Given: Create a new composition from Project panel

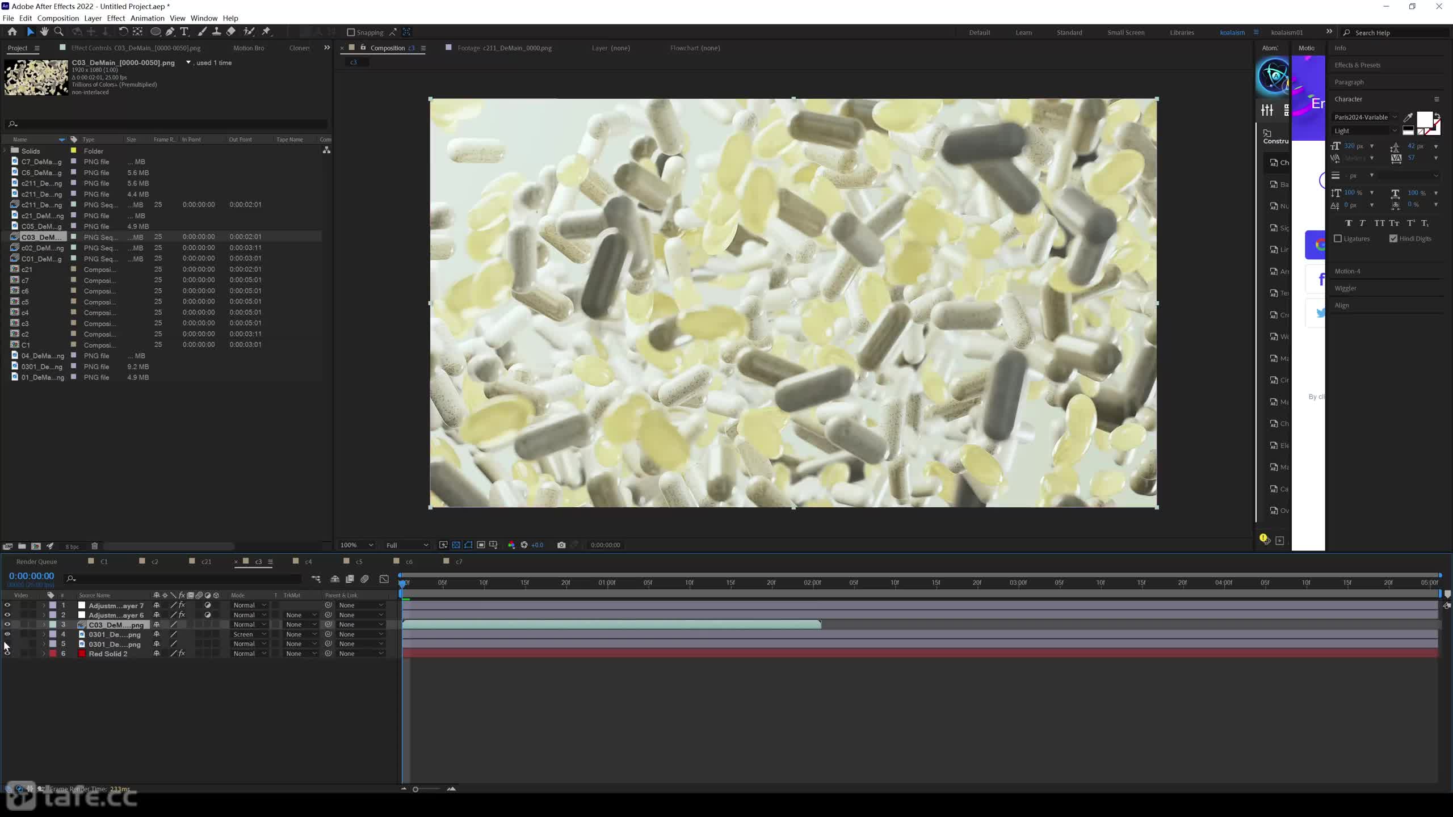Looking at the screenshot, I should click(x=36, y=546).
